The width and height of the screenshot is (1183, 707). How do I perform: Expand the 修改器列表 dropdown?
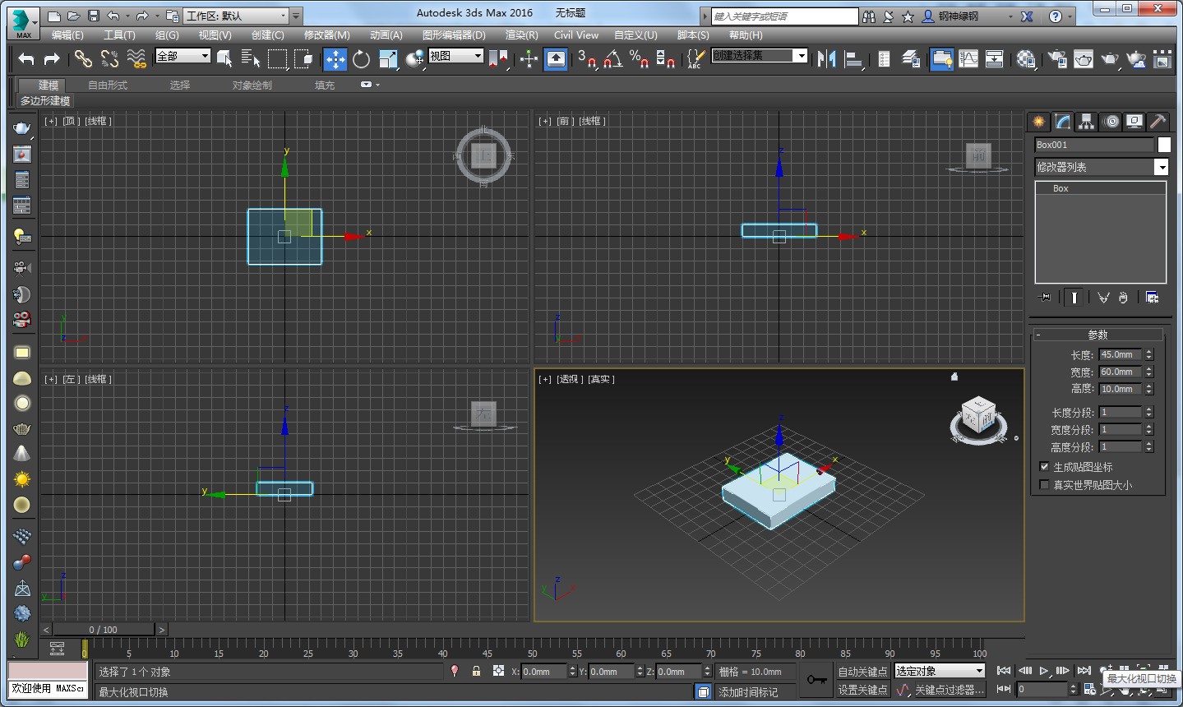[x=1161, y=167]
